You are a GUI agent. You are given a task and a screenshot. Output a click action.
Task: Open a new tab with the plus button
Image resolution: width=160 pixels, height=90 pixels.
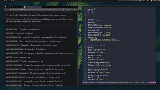(x=43, y=7)
